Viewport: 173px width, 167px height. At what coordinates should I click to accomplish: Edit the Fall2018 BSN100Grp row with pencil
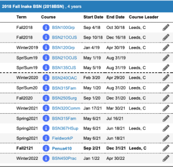click(x=166, y=28)
